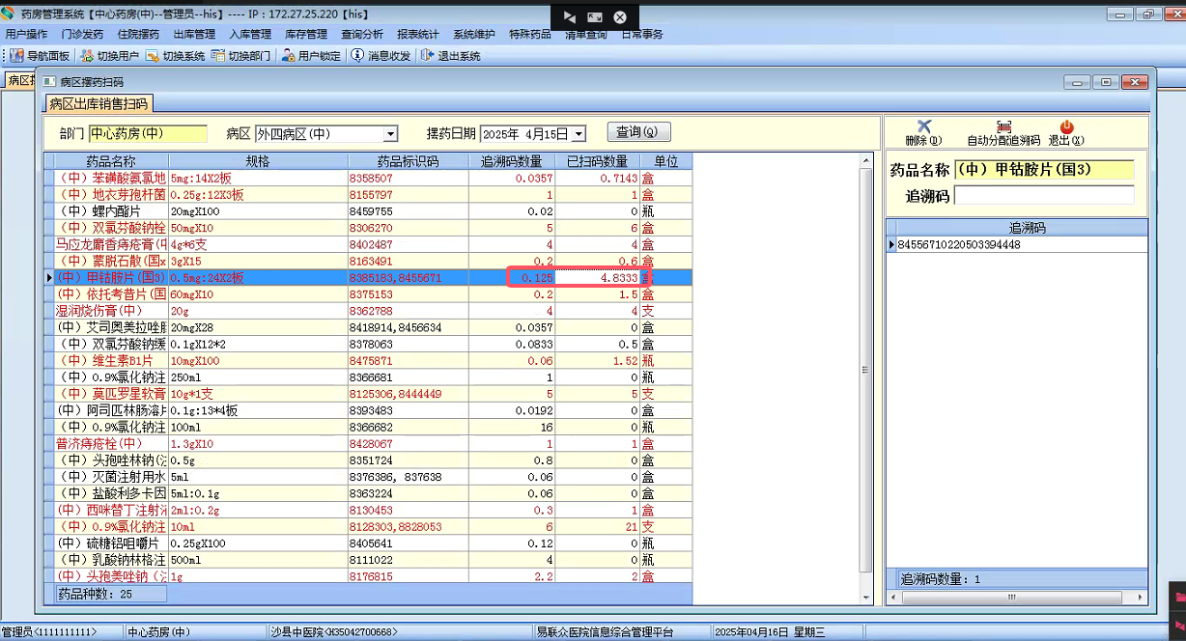Click the 部门 中心药房(中) field
Viewport: 1186px width, 641px height.
[148, 134]
